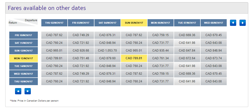The image size is (250, 109).
Task: Pick the CAD 672.64 fare
Action: pyautogui.click(x=187, y=58)
